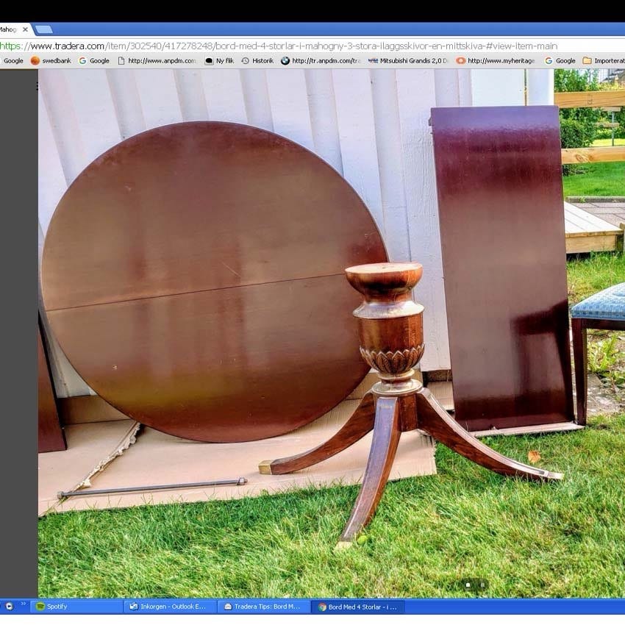Click the Mitsubishi Grandis bookmark favicon
625x625 pixels.
pyautogui.click(x=373, y=60)
